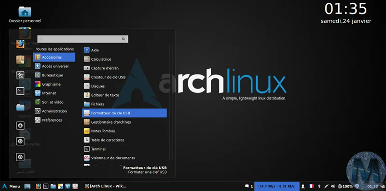Click the large desktop clock 01:35

pyautogui.click(x=345, y=9)
